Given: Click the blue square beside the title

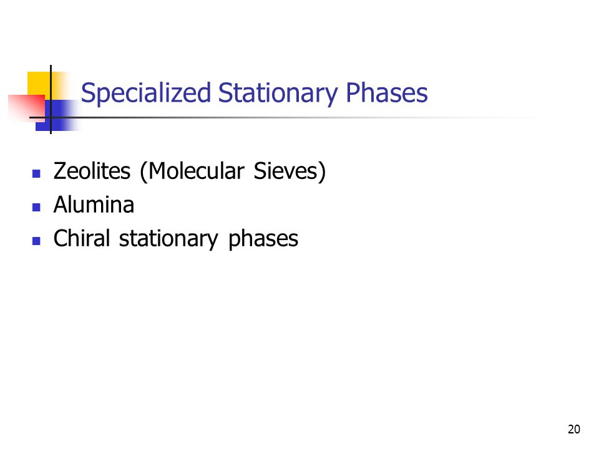Looking at the screenshot, I should 57,115.
